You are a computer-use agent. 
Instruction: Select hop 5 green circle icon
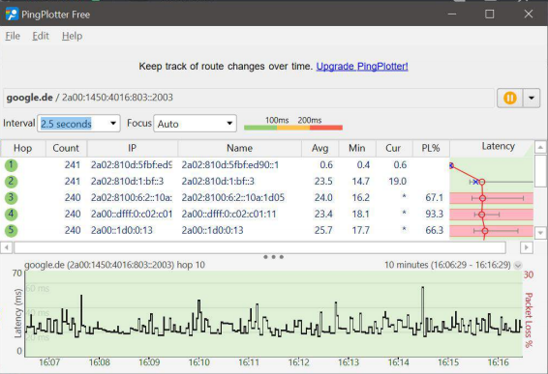(11, 230)
